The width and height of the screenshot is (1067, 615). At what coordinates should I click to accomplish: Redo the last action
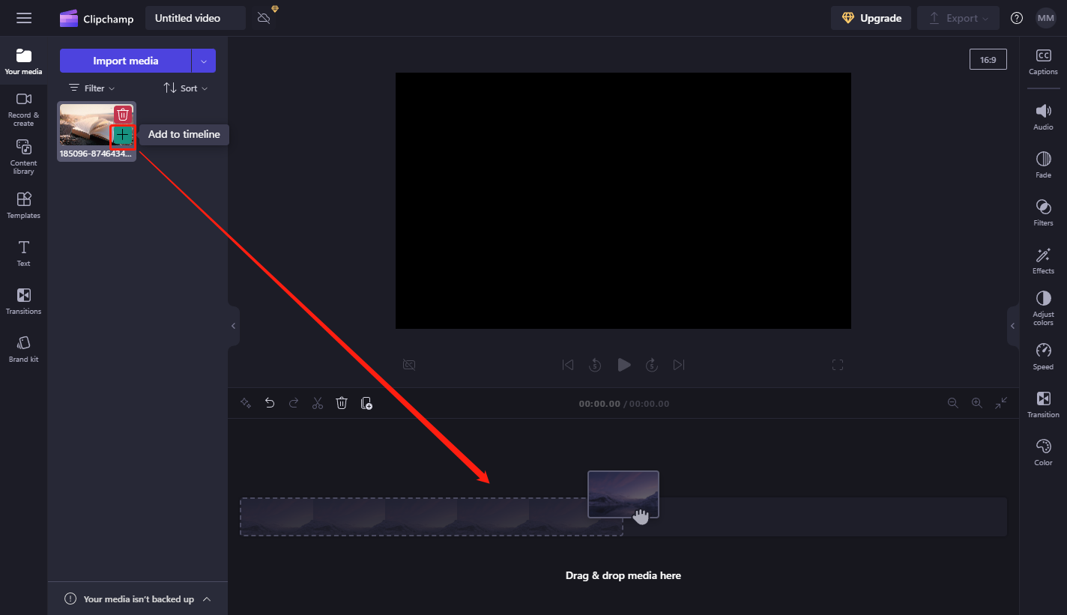tap(294, 403)
